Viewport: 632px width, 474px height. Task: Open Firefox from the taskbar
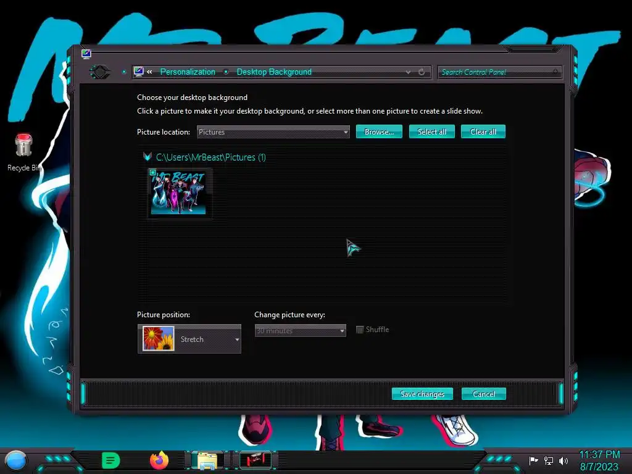[x=159, y=460]
